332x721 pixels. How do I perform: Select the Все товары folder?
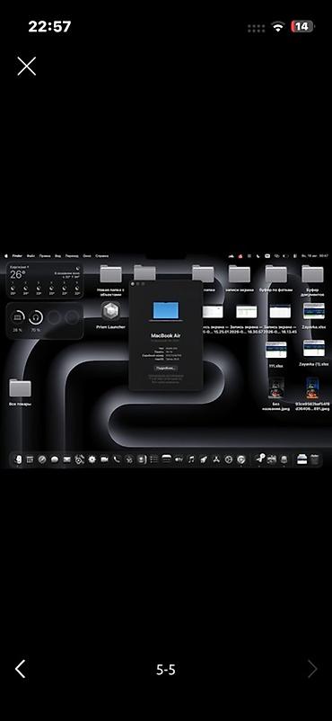tap(20, 392)
